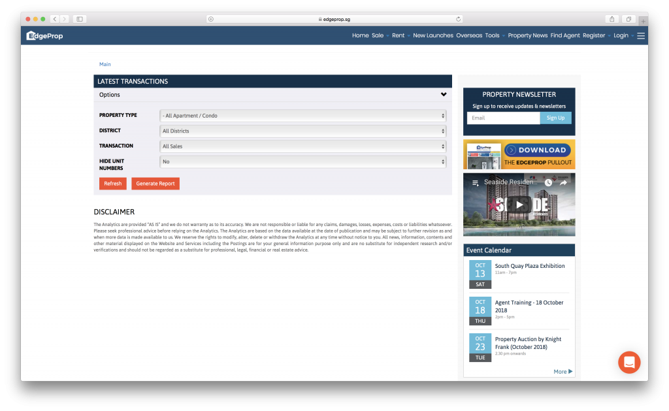Open the Intercom chat bubble
The width and height of the screenshot is (669, 411).
(628, 362)
